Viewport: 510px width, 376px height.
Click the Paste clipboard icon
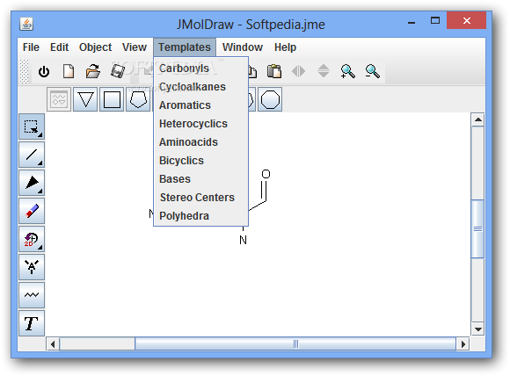click(274, 71)
